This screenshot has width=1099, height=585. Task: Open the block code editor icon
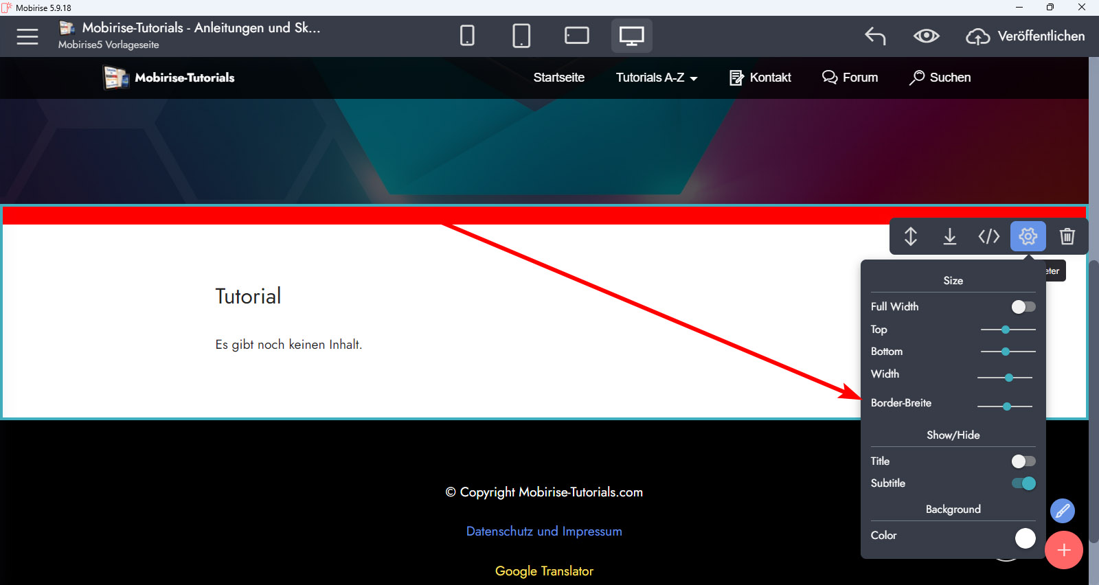[x=989, y=236]
